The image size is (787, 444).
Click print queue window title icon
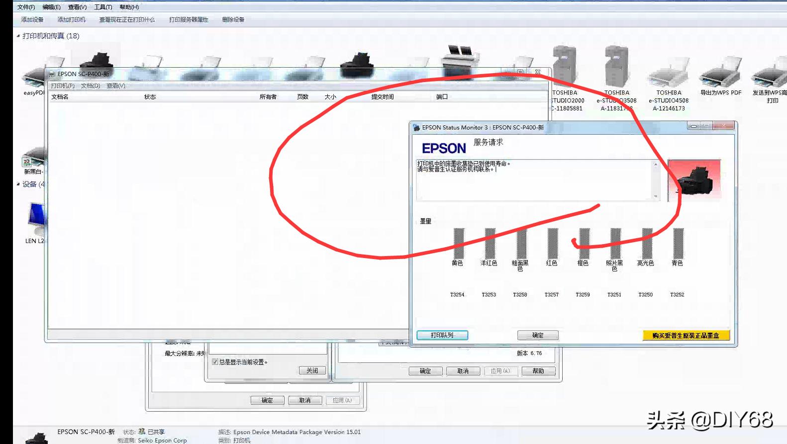coord(52,74)
